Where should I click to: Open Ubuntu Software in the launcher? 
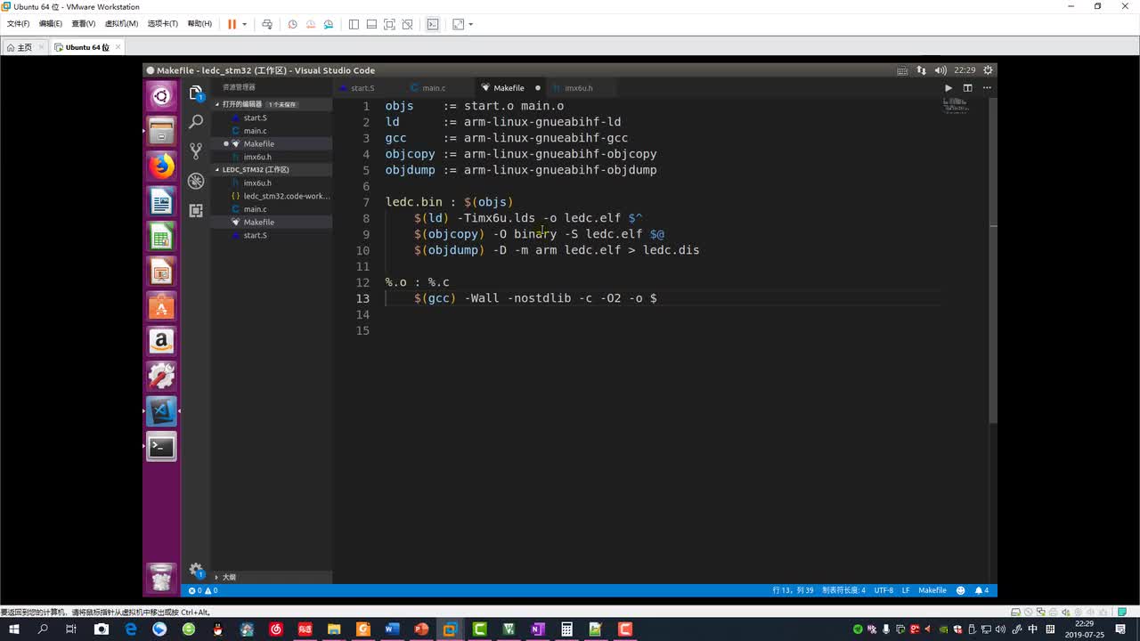point(161,306)
